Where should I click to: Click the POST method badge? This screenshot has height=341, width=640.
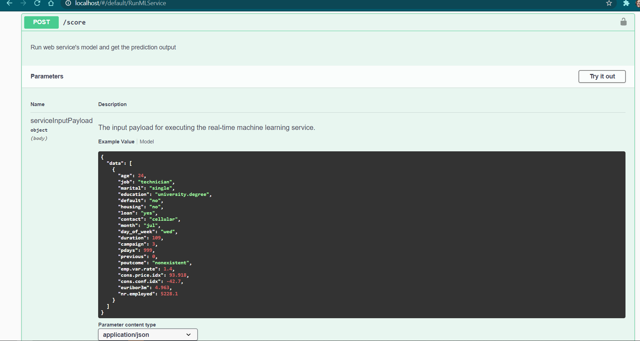pos(41,22)
